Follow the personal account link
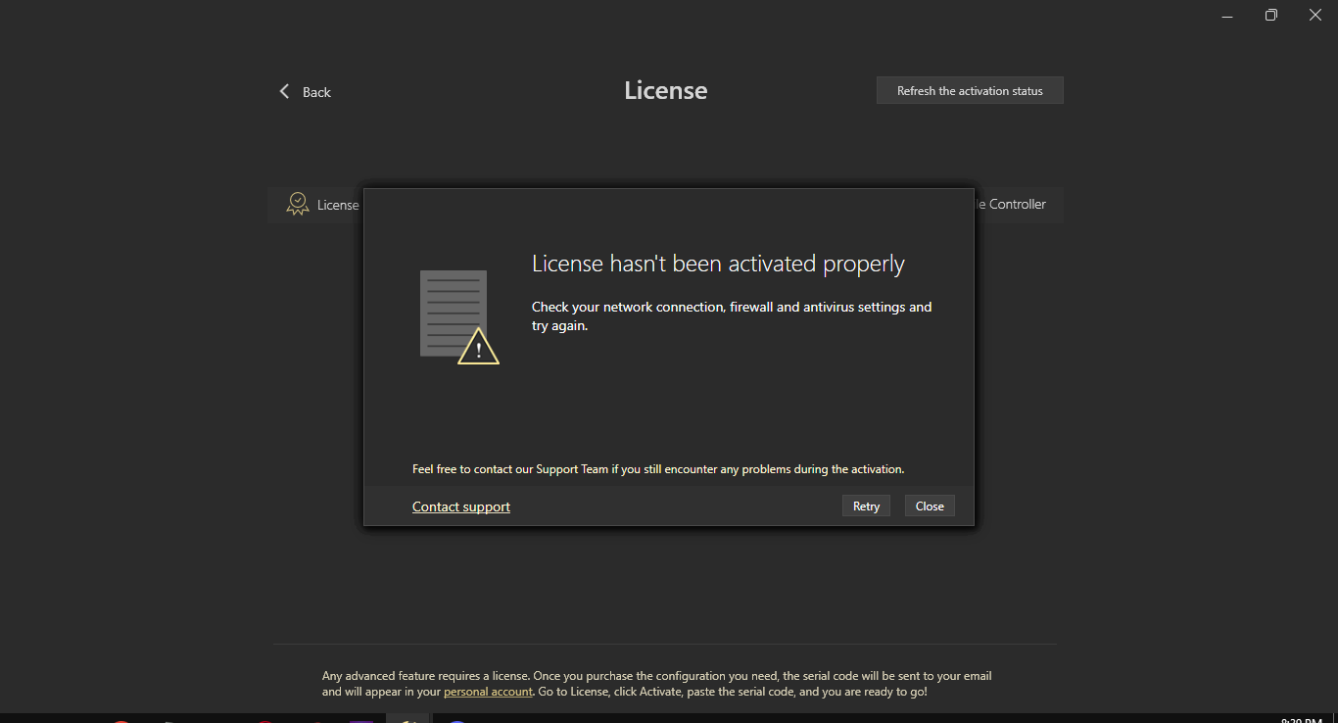This screenshot has width=1338, height=723. tap(488, 692)
